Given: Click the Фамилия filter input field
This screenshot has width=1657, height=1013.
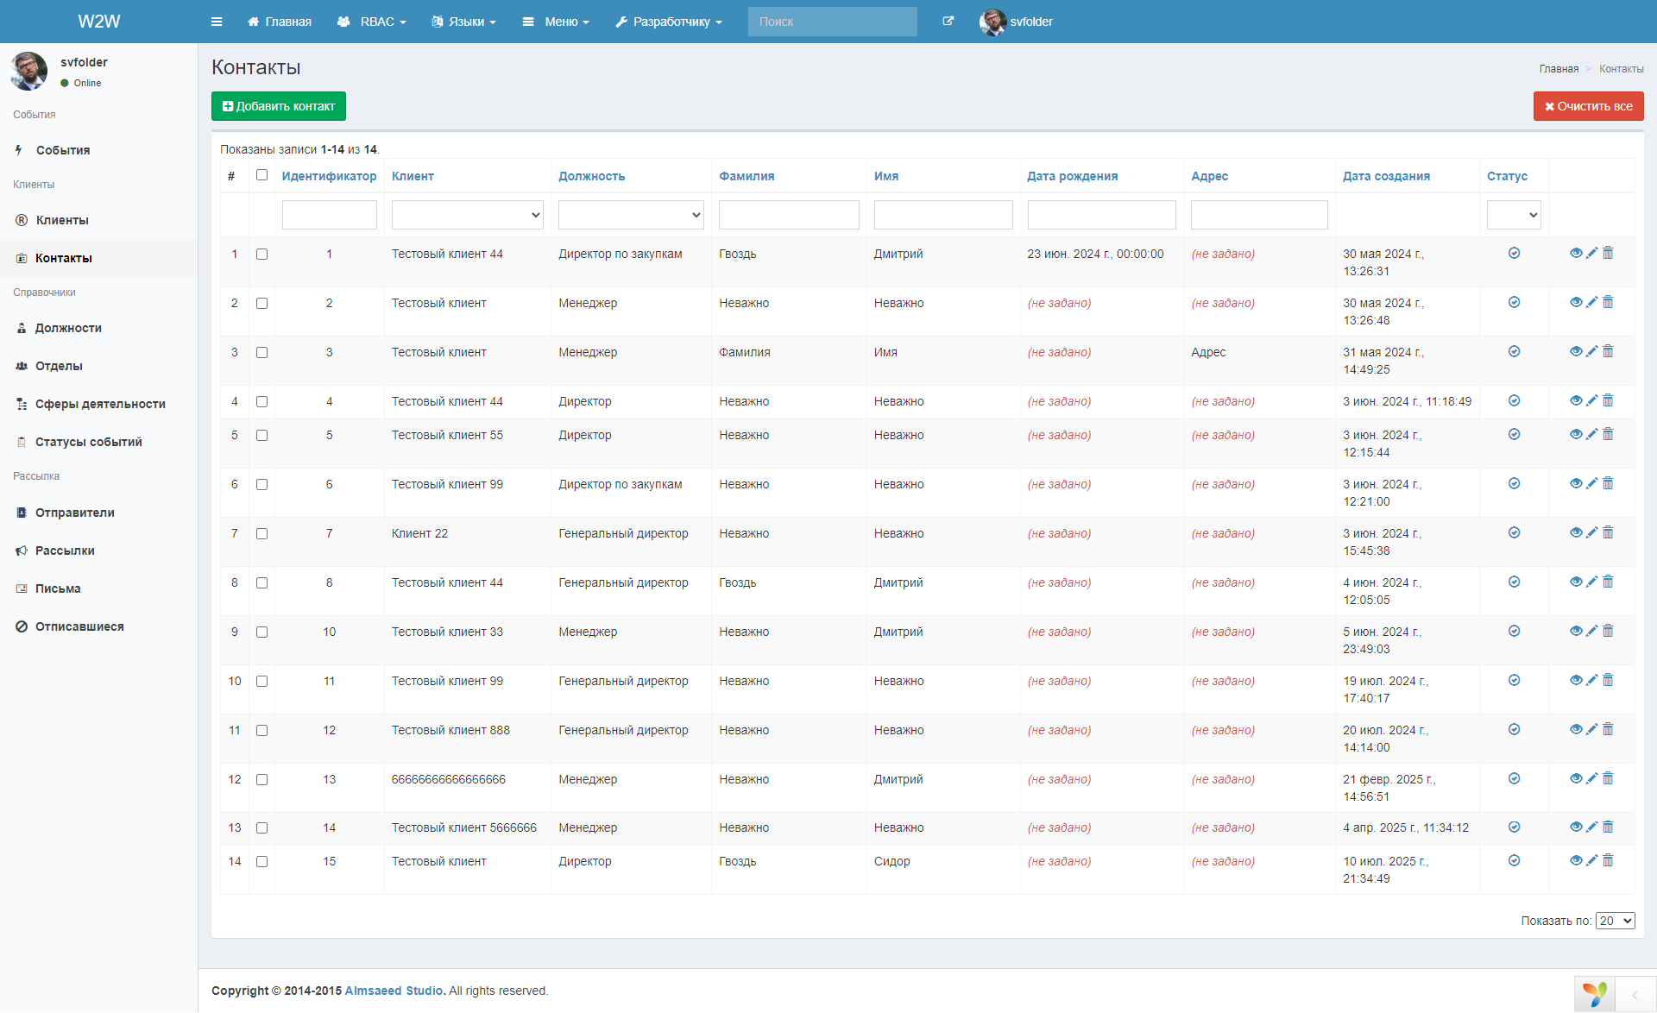Looking at the screenshot, I should tap(789, 215).
